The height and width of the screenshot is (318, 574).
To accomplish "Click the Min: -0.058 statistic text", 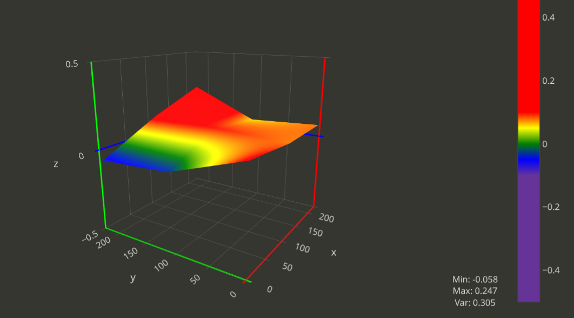I will click(x=475, y=280).
